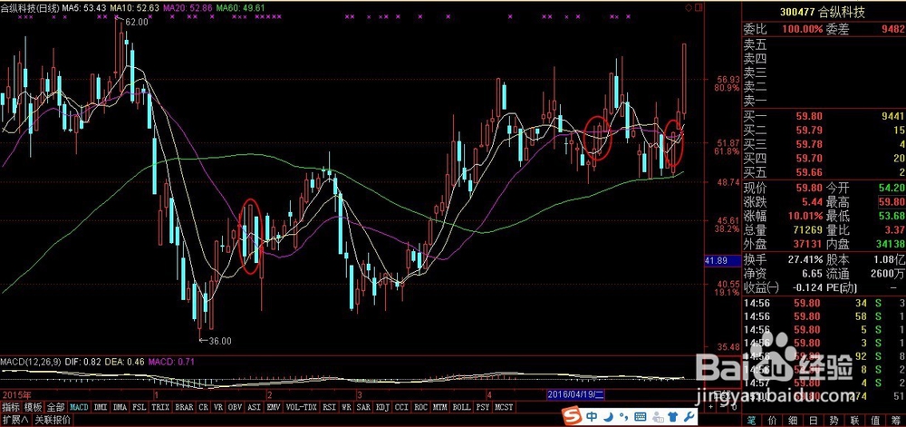The height and width of the screenshot is (427, 906).
Task: Select the 笔 tick tab
Action: [x=752, y=421]
